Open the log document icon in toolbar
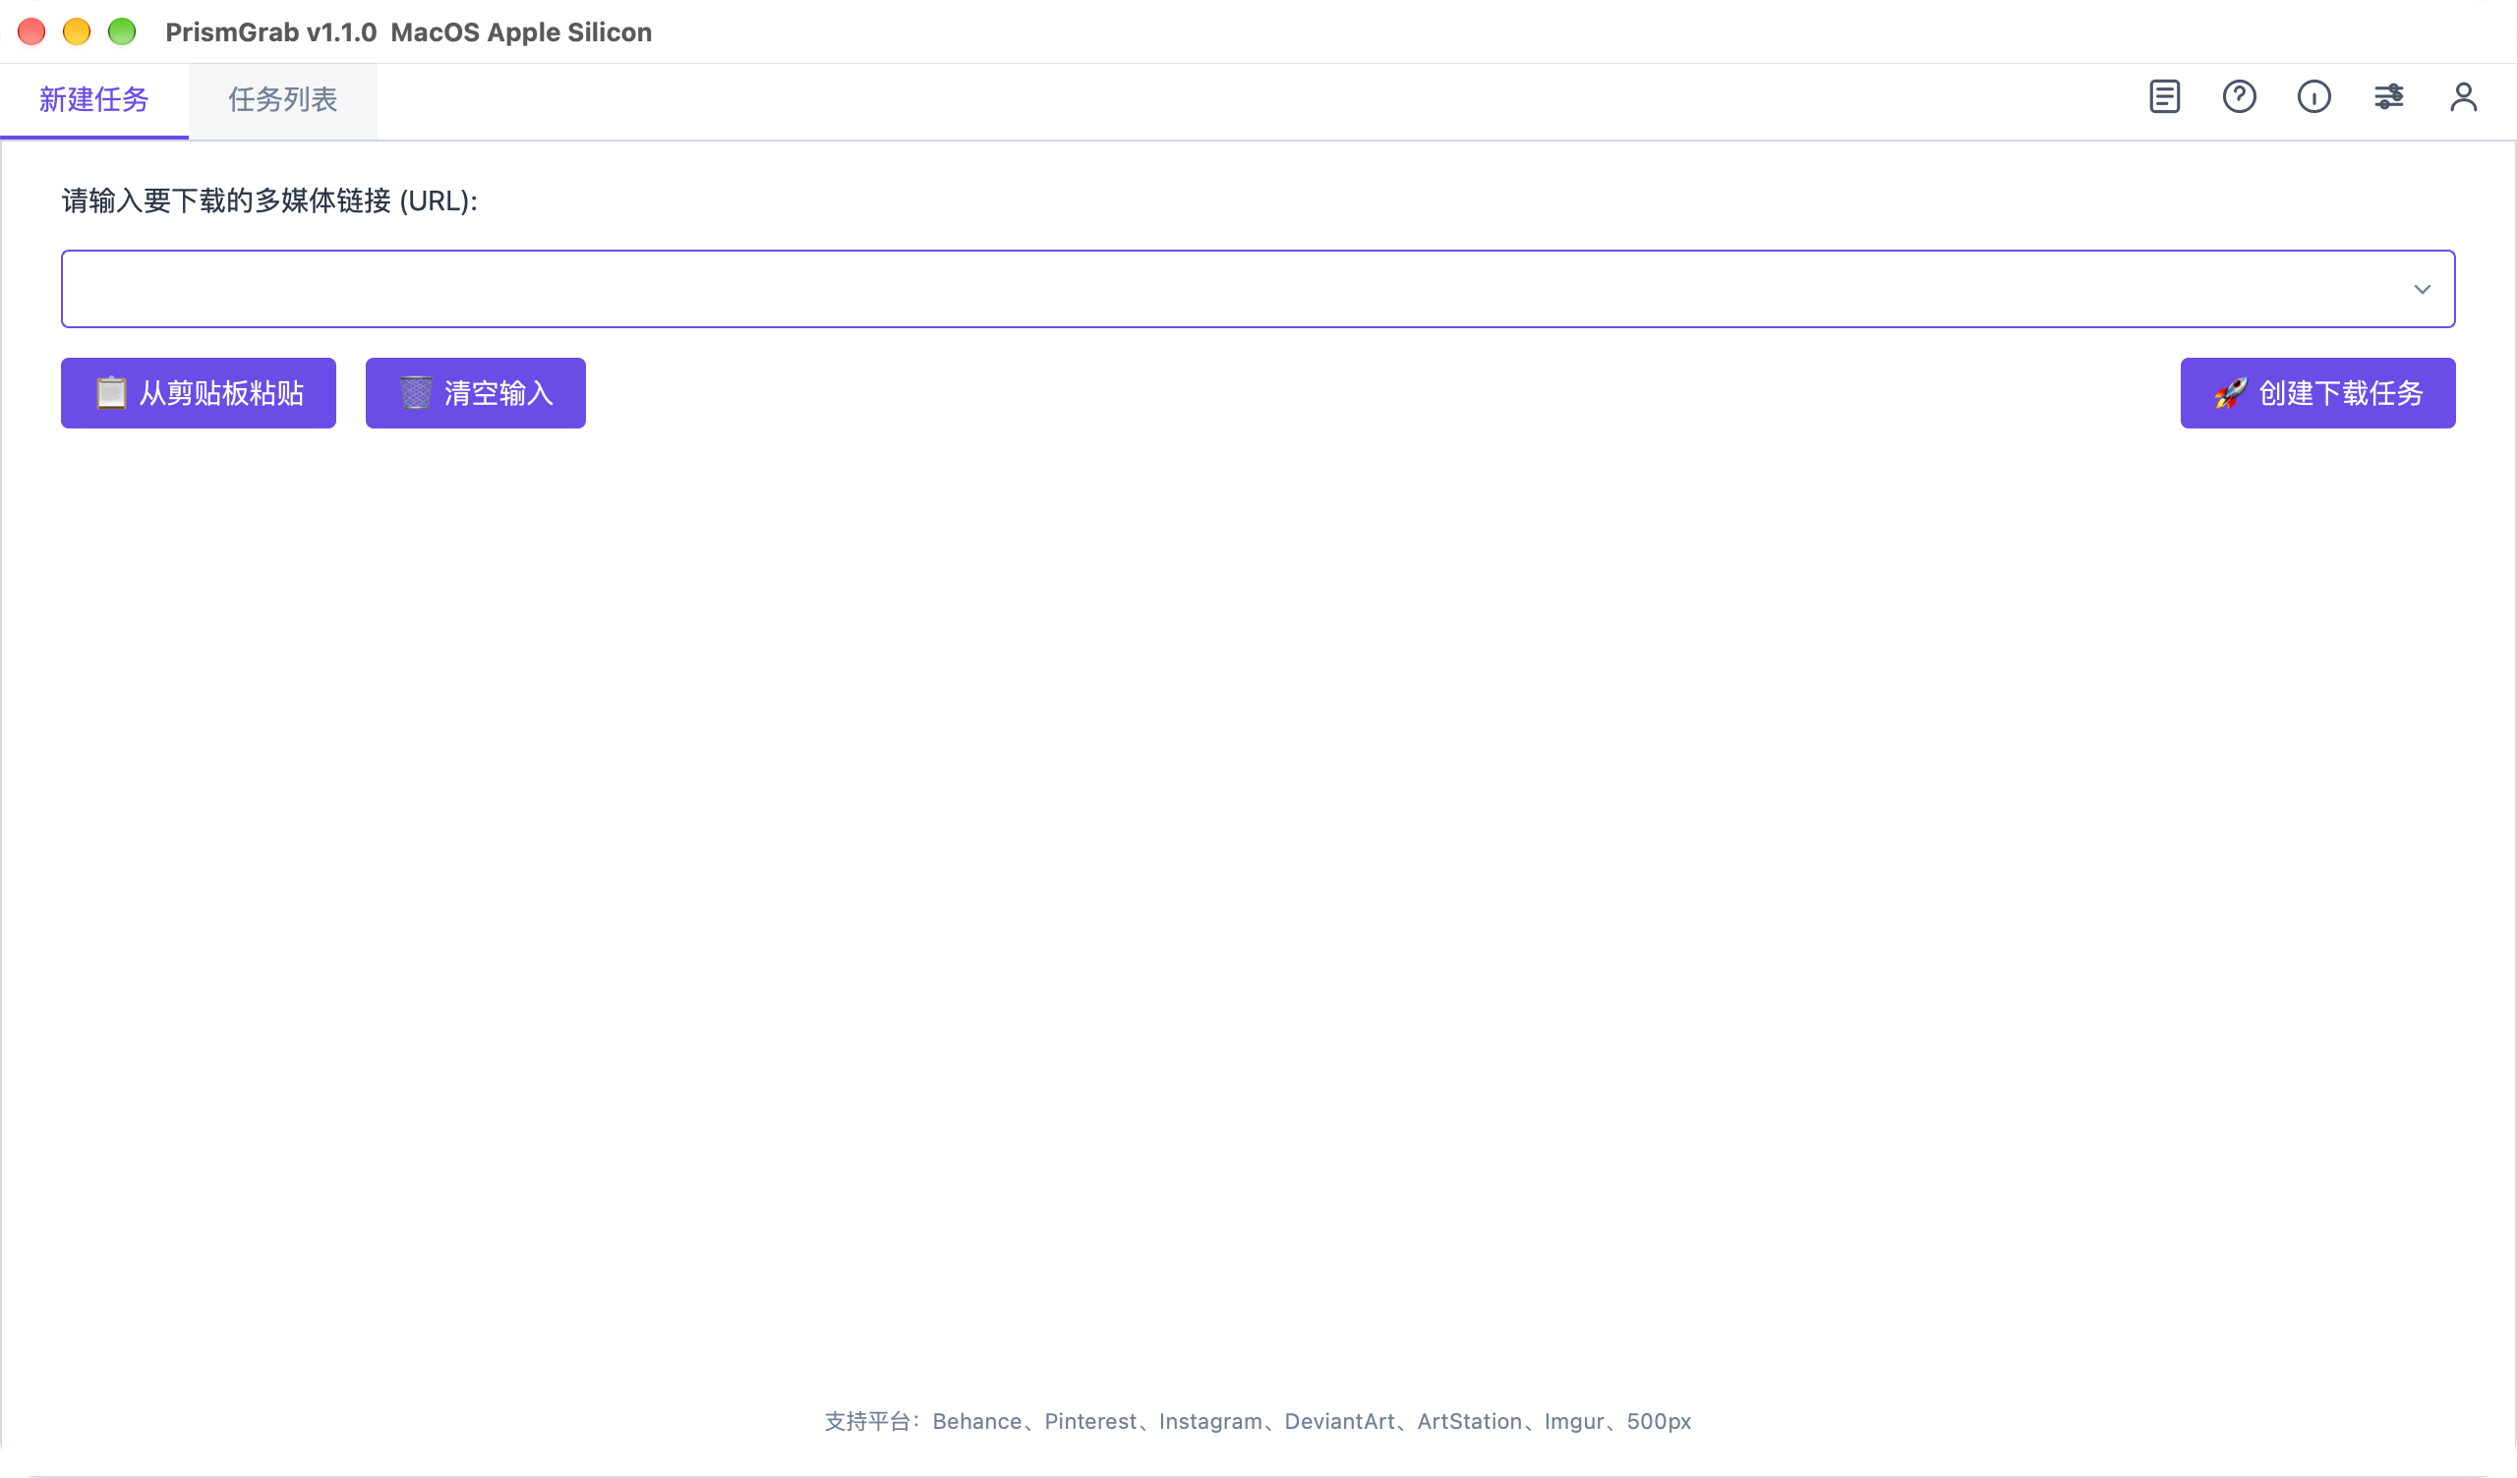This screenshot has height=1478, width=2517. [2164, 97]
